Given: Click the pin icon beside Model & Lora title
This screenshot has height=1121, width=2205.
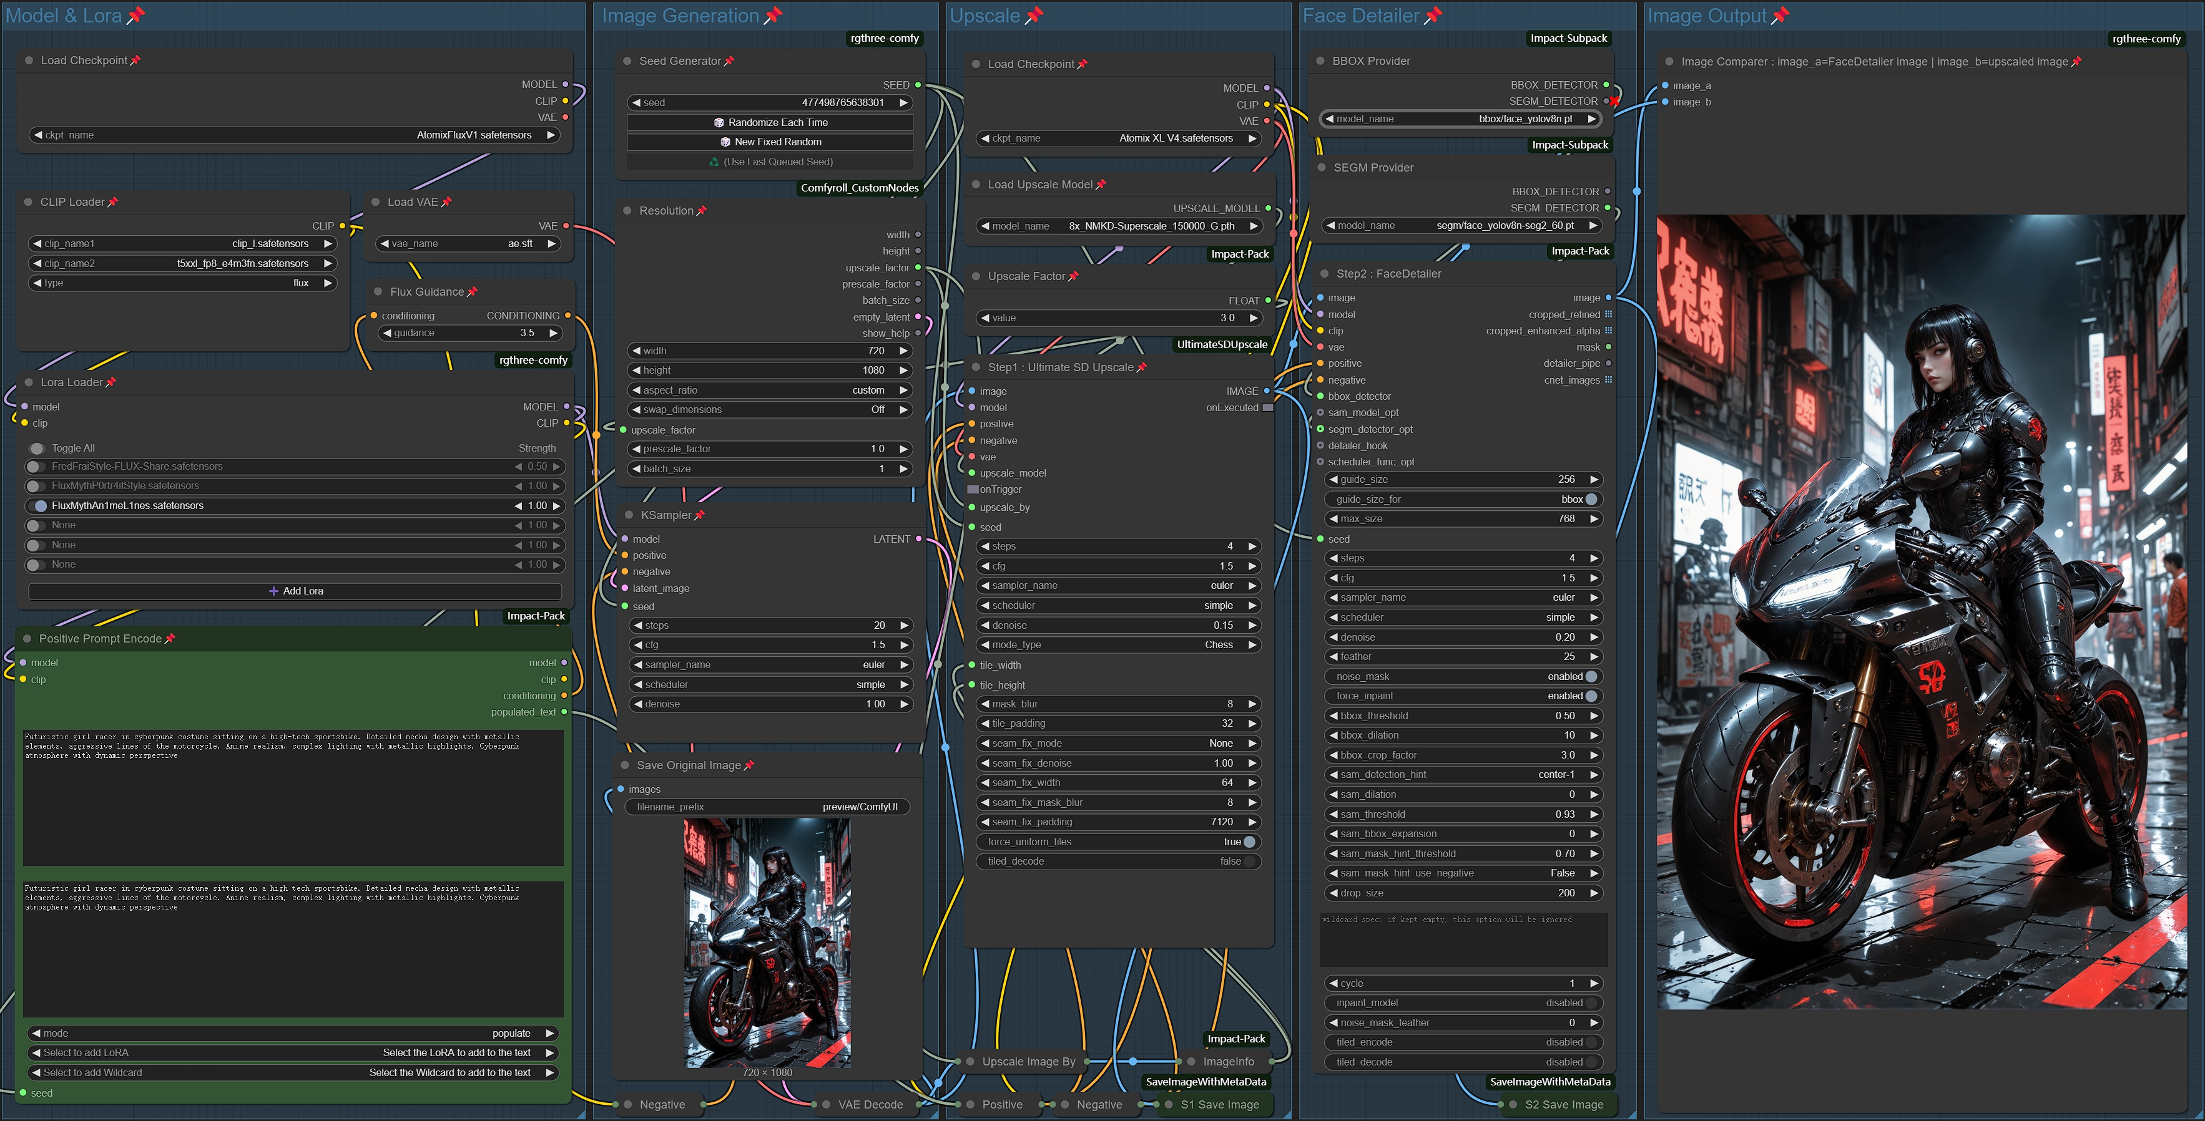Looking at the screenshot, I should pyautogui.click(x=136, y=16).
